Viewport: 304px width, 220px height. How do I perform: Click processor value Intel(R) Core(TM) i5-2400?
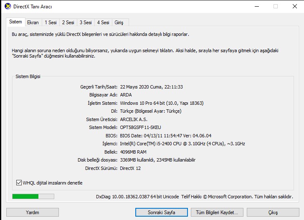point(182,144)
